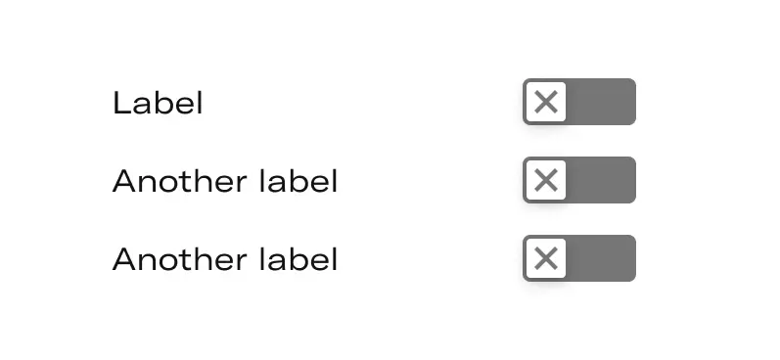Activate the toggle in the third row
780x360 pixels.
click(x=579, y=258)
